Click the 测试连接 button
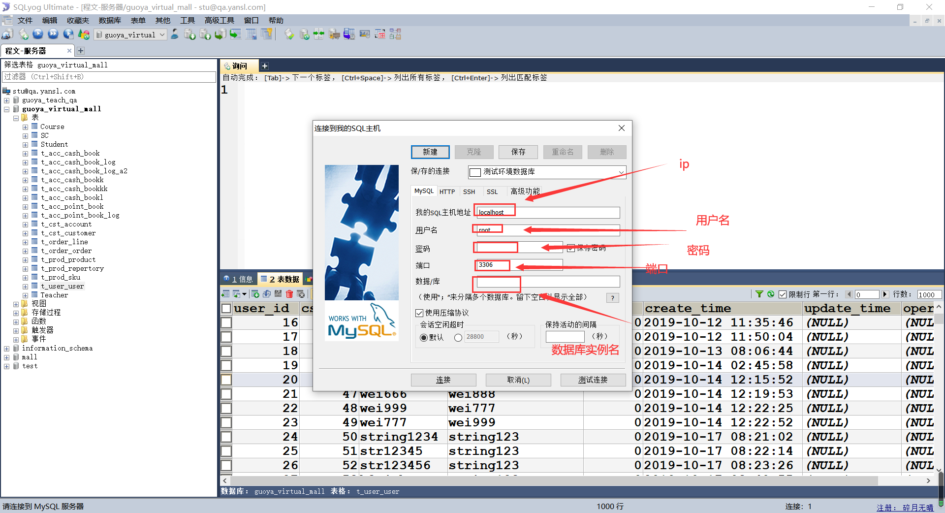Image resolution: width=945 pixels, height=513 pixels. (x=593, y=380)
